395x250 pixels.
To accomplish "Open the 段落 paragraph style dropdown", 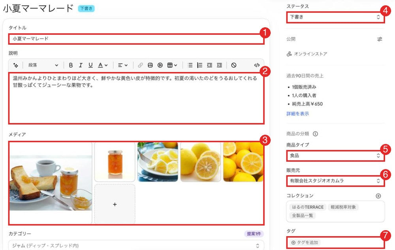I will pyautogui.click(x=43, y=65).
